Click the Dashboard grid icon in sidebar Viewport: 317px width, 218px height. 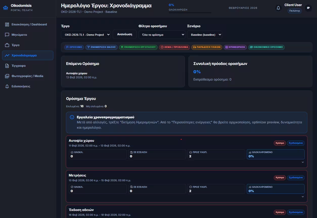(7, 24)
